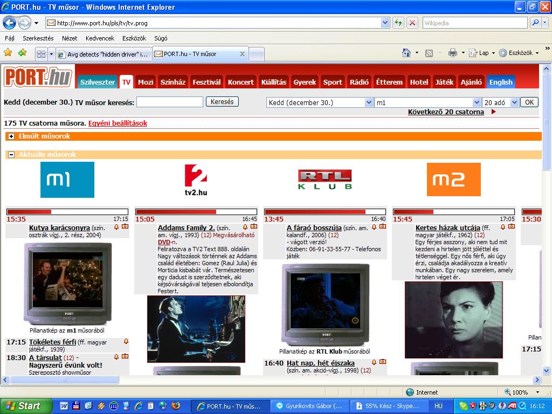This screenshot has width=552, height=414.
Task: Click the red arrow next to Következő 20 csatorna
Action: [x=494, y=112]
